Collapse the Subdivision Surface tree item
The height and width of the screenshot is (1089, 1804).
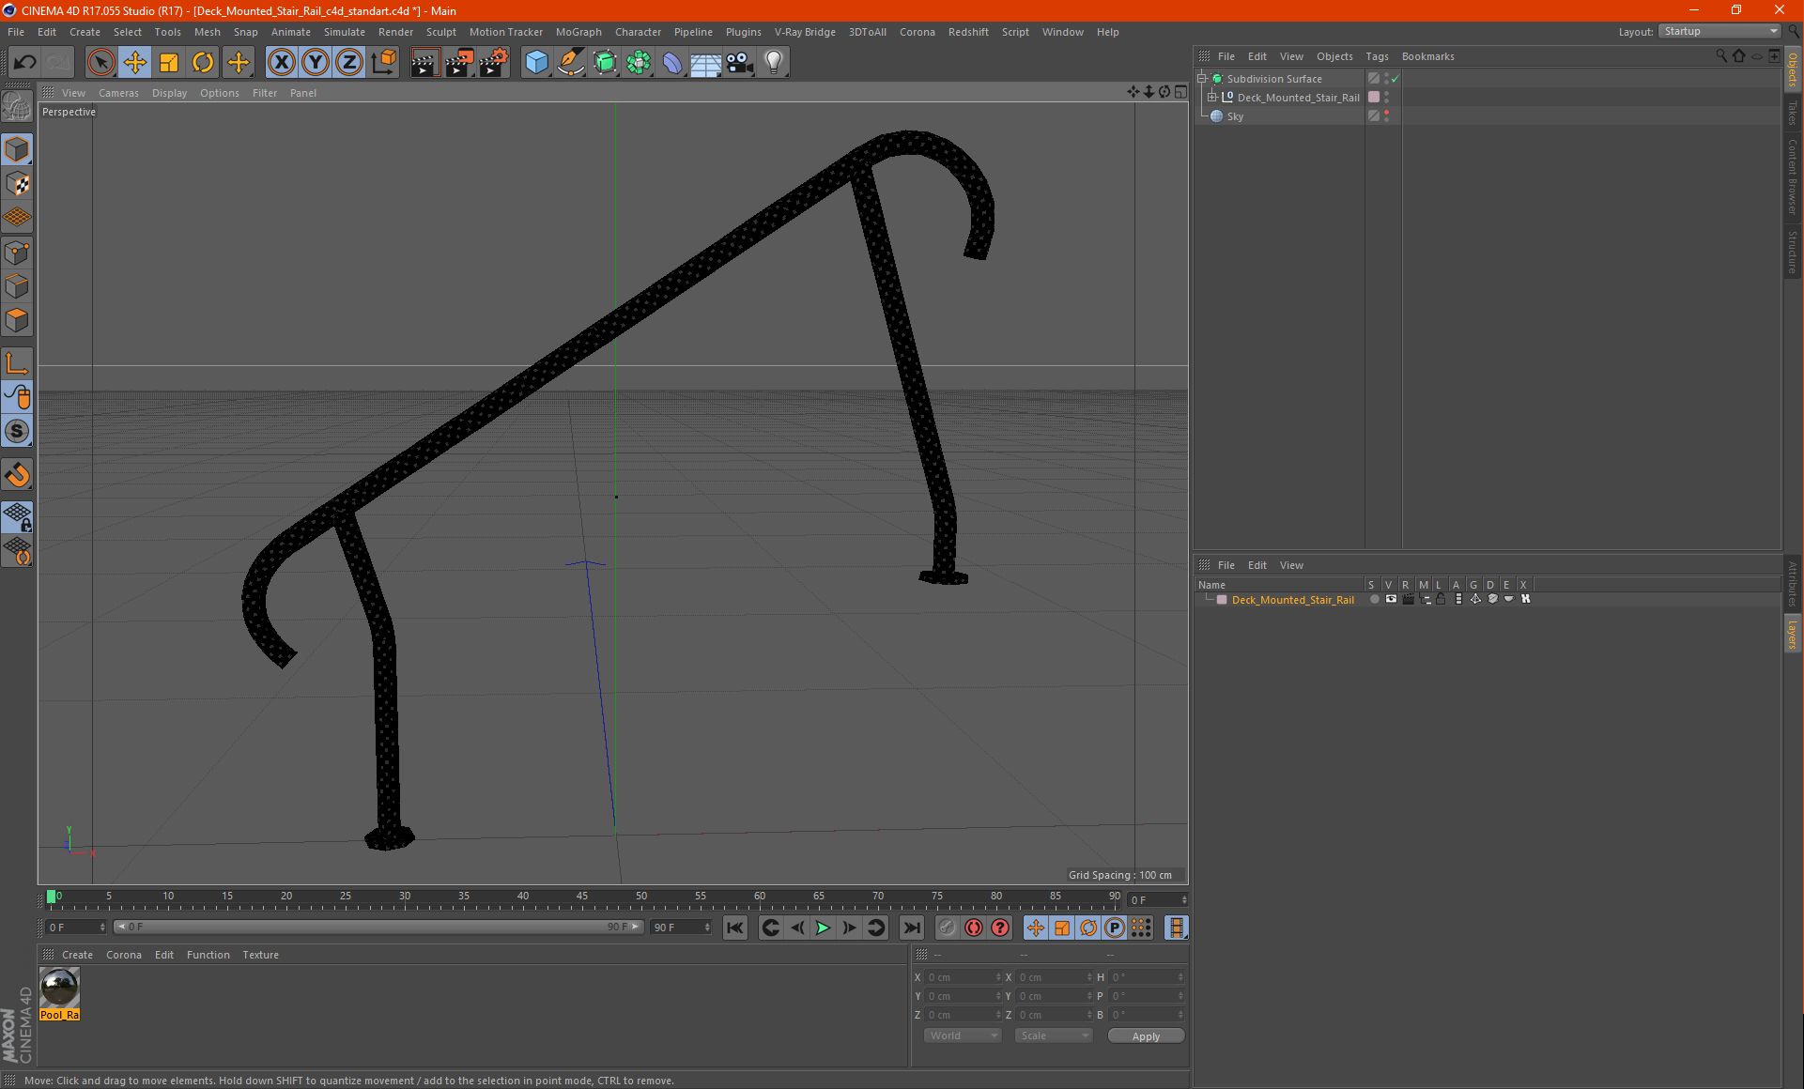coord(1202,79)
